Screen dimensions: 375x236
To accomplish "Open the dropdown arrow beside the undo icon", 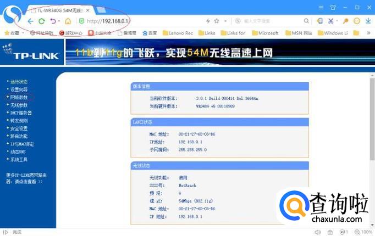I will [59, 21].
